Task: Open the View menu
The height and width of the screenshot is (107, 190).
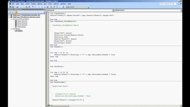Action: click(x=22, y=4)
